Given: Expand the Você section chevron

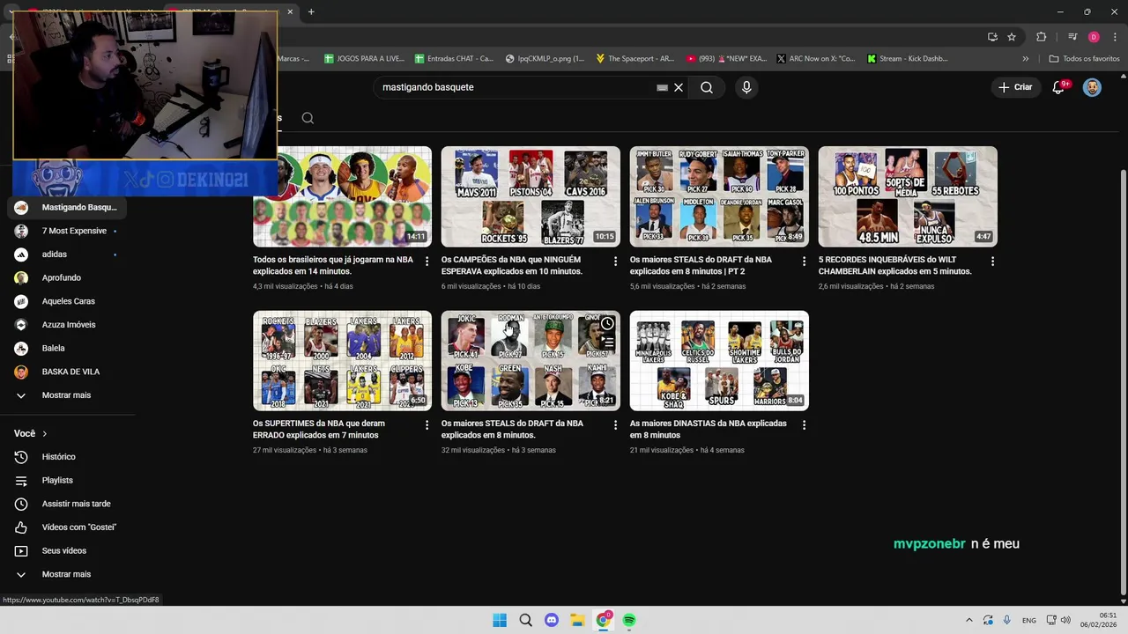Looking at the screenshot, I should pyautogui.click(x=44, y=433).
